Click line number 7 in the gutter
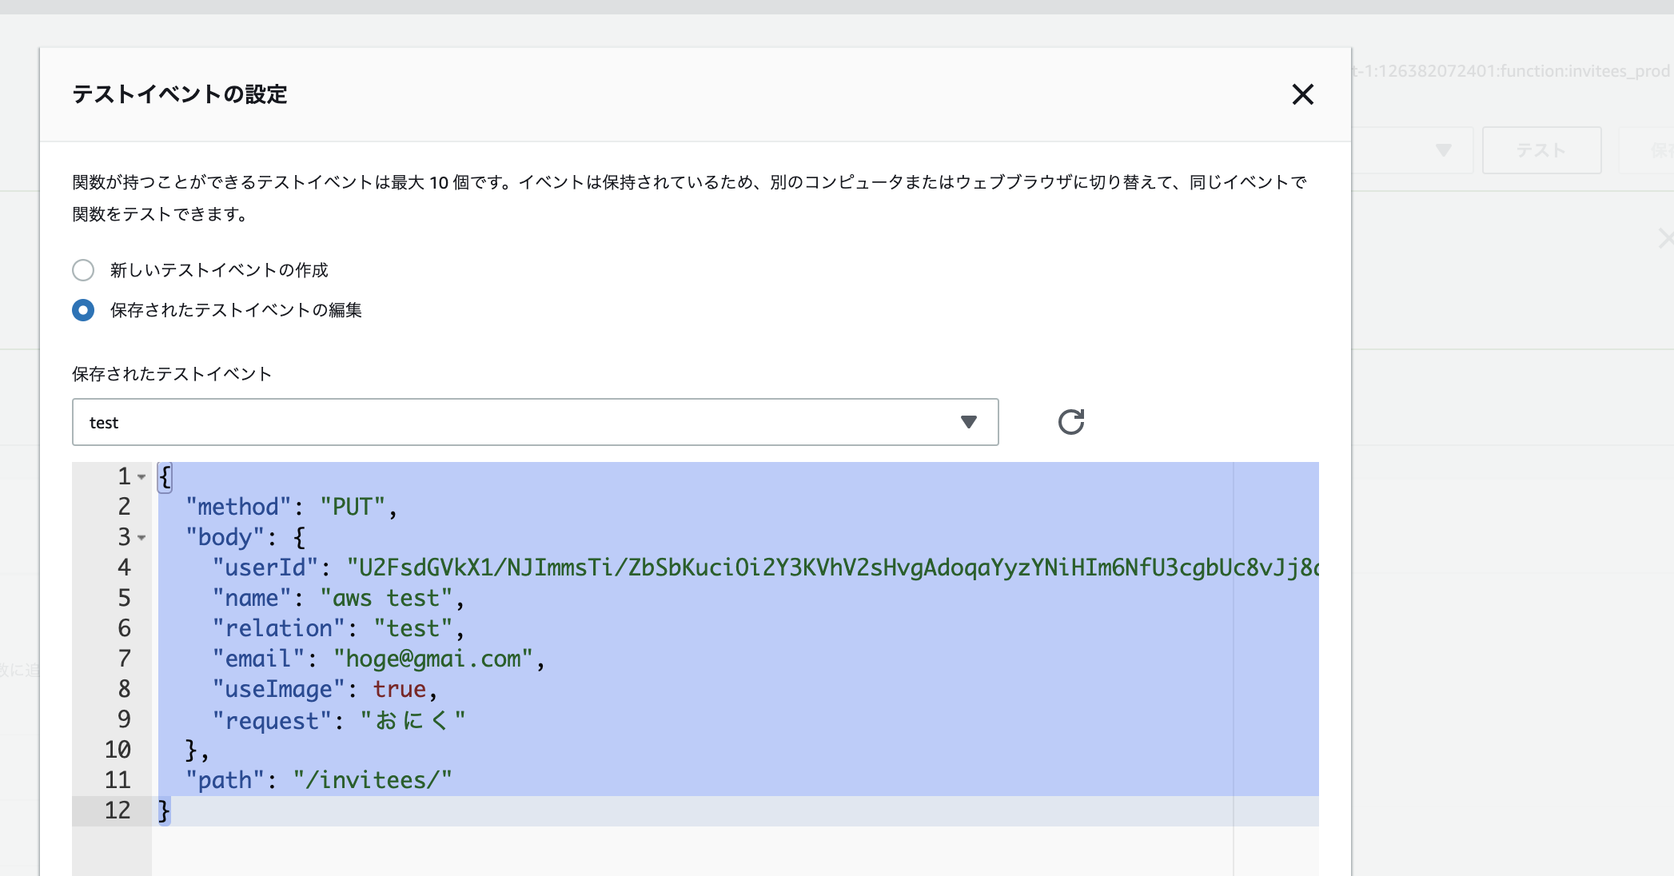This screenshot has height=876, width=1674. tap(124, 659)
